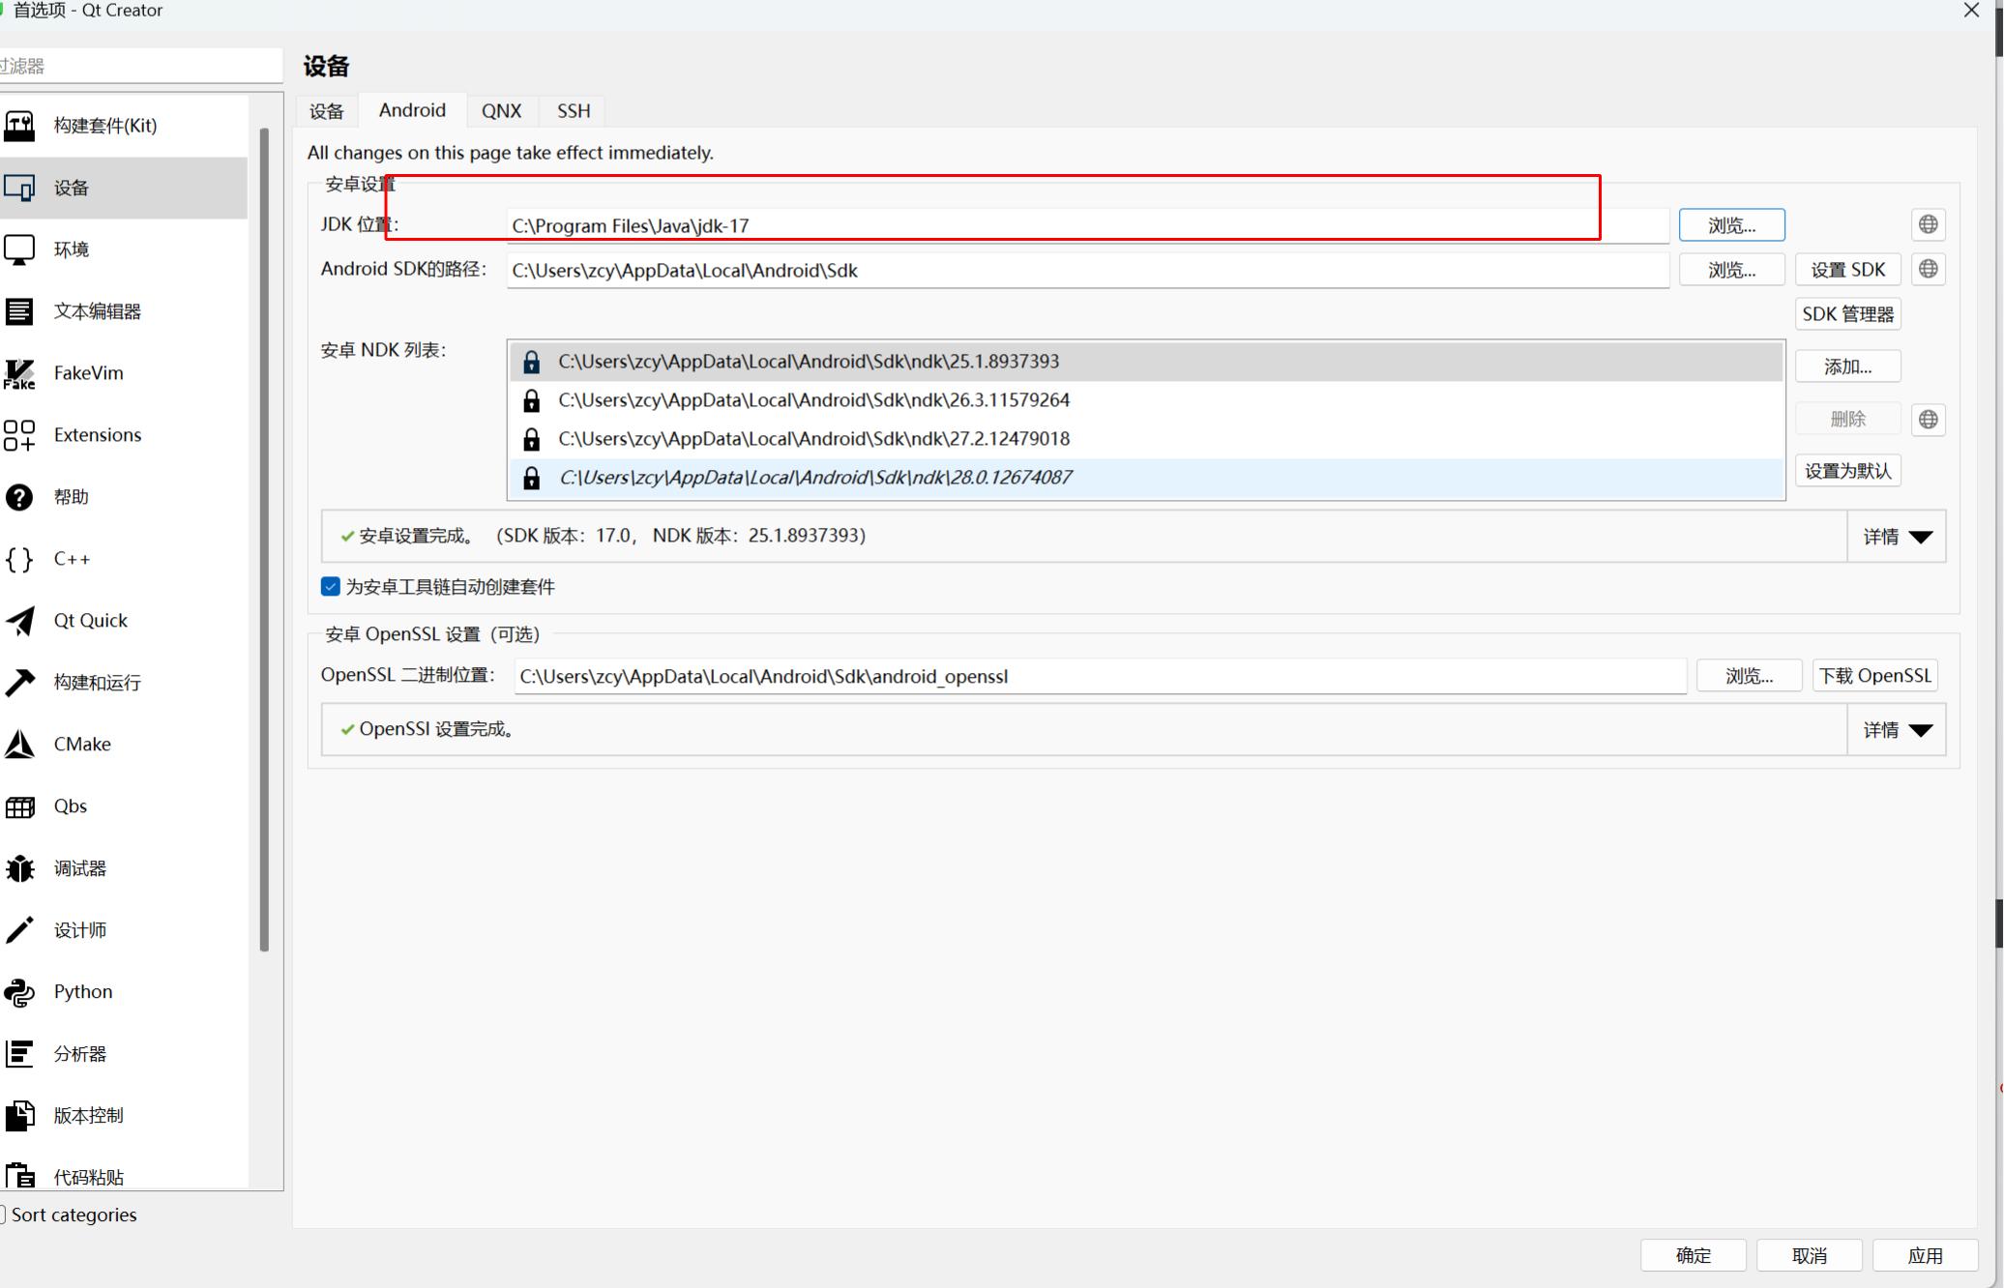Expand 详情 for Android setup status
Viewport: 2004px width, 1288px height.
click(1896, 537)
